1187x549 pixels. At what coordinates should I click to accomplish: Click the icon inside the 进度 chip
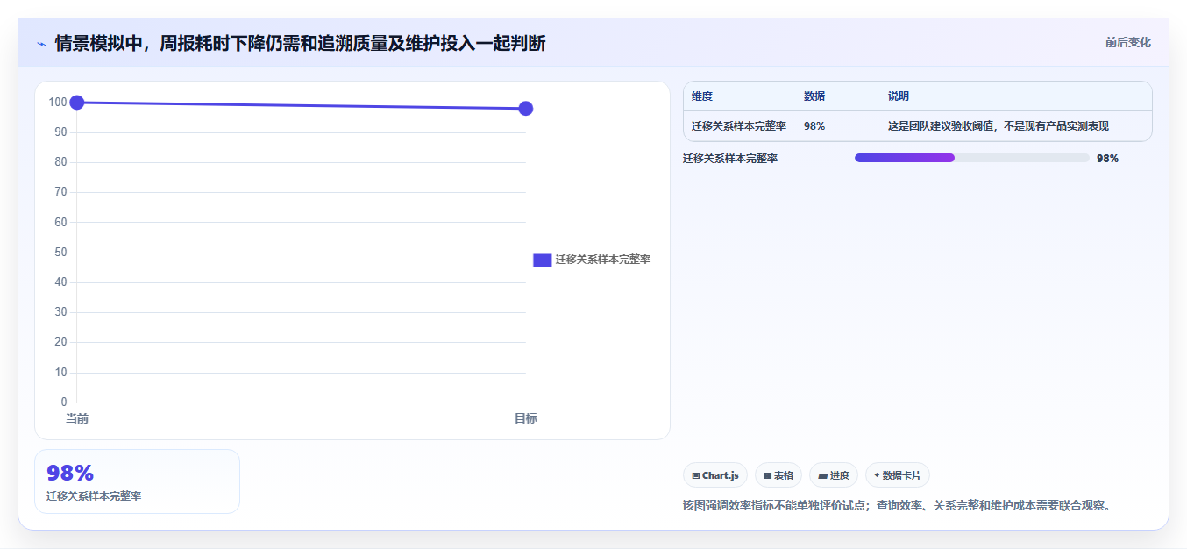pos(822,476)
